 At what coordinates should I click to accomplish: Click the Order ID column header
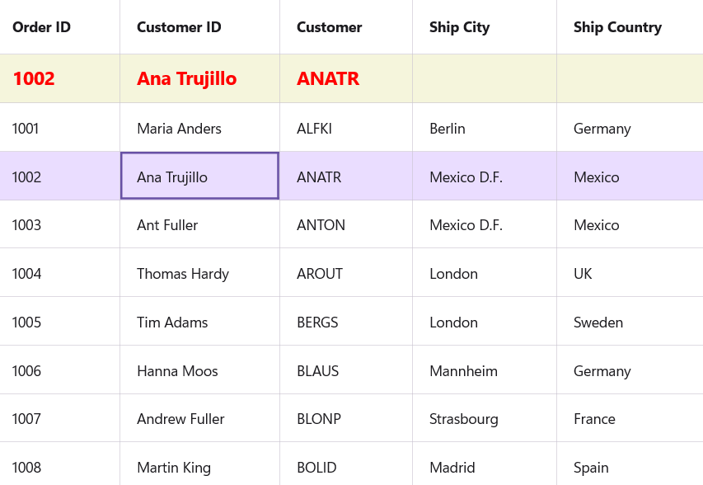[41, 27]
